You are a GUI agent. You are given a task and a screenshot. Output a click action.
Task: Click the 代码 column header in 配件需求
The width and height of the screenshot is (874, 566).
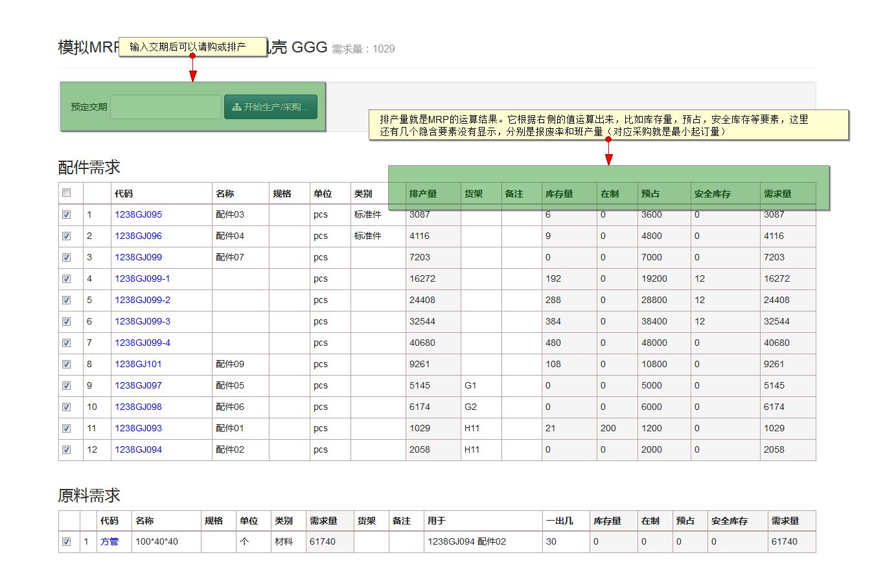[124, 194]
